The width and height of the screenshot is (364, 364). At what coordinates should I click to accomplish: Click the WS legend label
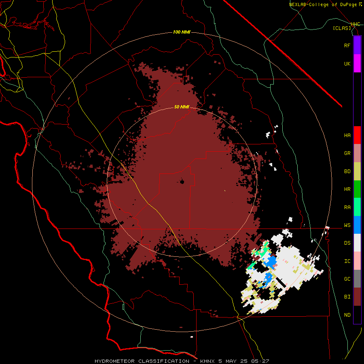coord(347,225)
